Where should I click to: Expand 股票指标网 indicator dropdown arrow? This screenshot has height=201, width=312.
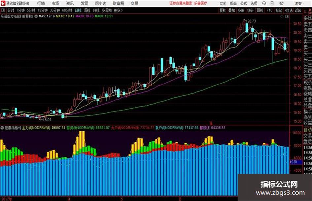point(2,128)
